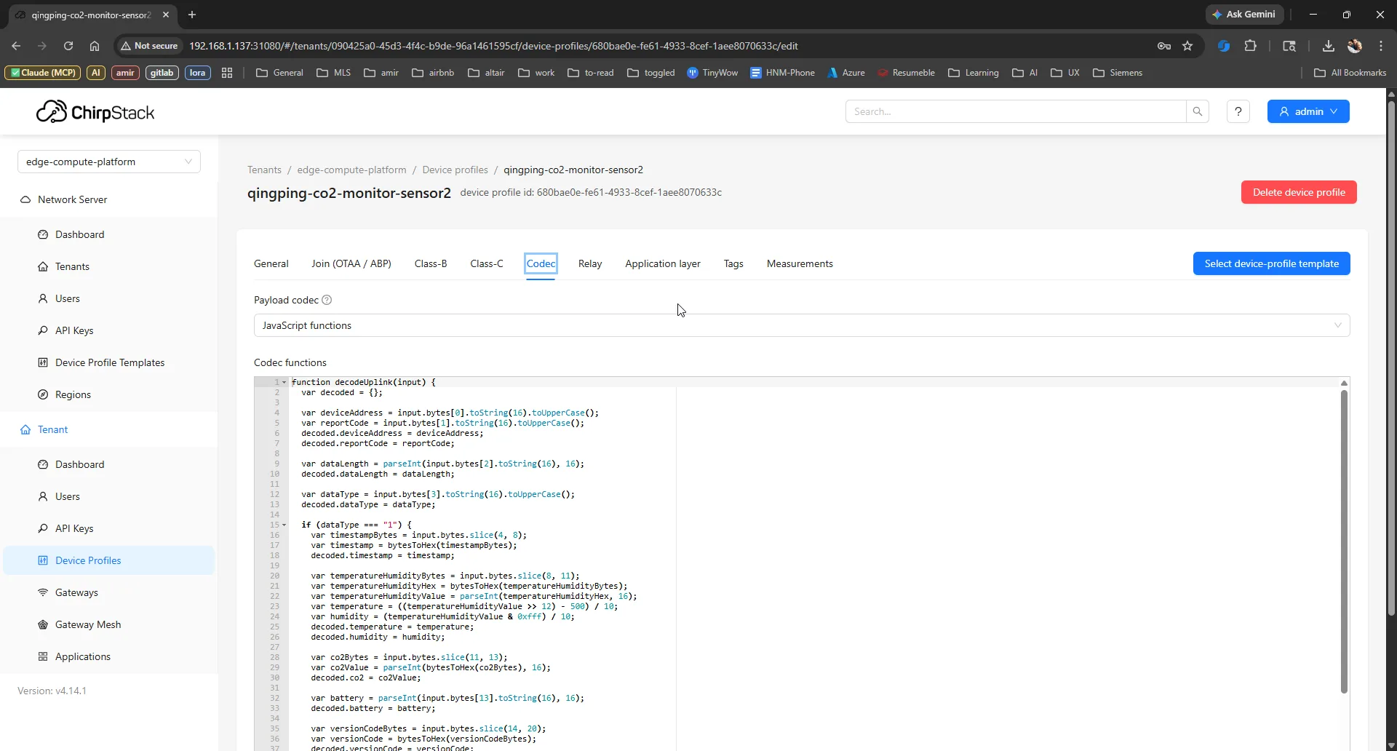The image size is (1397, 751).
Task: Click the ChirpStack logo
Action: click(x=95, y=112)
